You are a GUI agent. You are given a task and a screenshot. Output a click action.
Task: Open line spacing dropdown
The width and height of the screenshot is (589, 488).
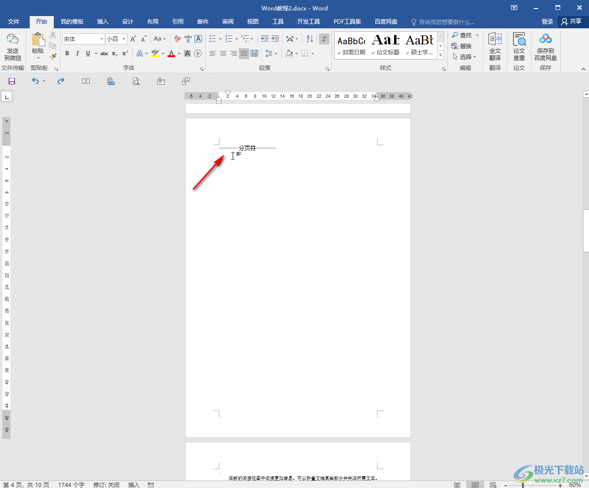tap(271, 53)
